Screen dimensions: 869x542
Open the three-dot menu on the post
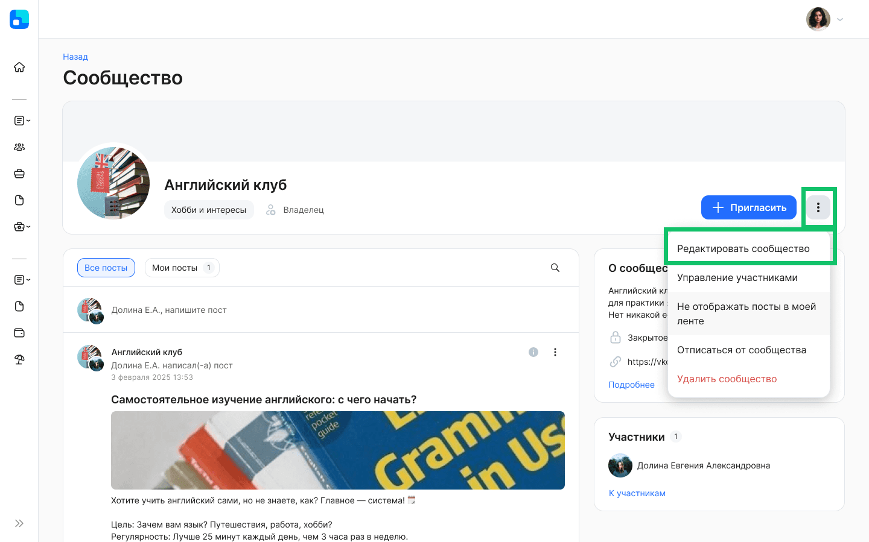point(555,351)
